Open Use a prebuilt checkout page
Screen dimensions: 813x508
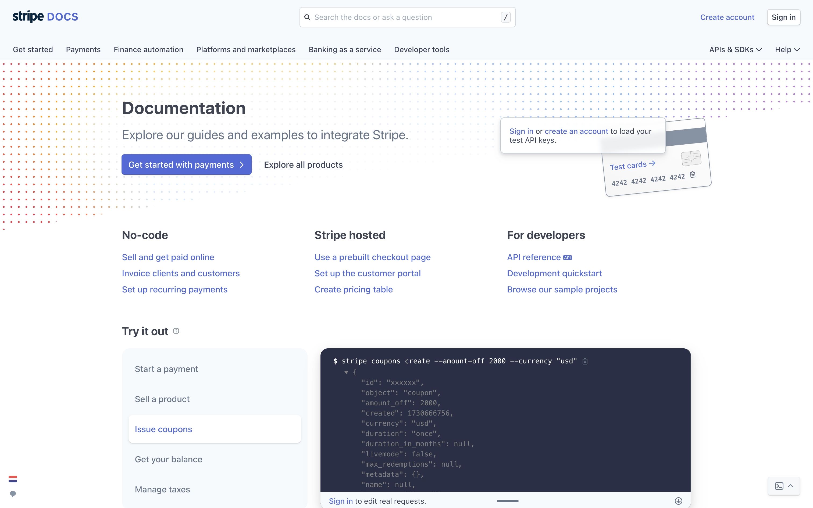[373, 257]
